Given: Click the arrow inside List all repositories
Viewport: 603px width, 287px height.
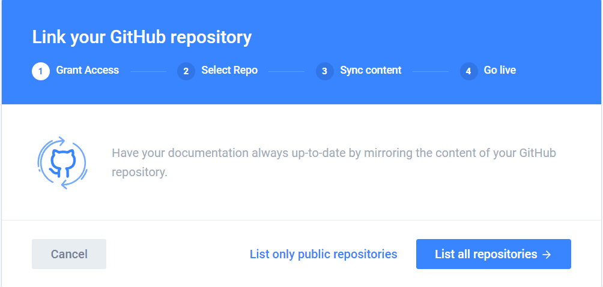Looking at the screenshot, I should pos(547,255).
